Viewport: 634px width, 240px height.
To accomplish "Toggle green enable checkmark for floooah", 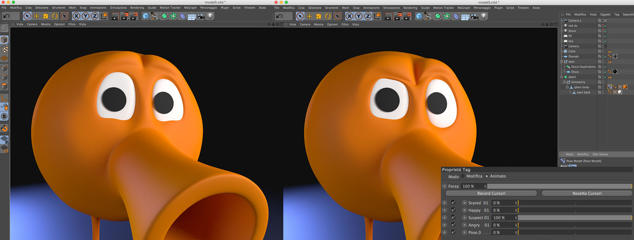I will [605, 56].
